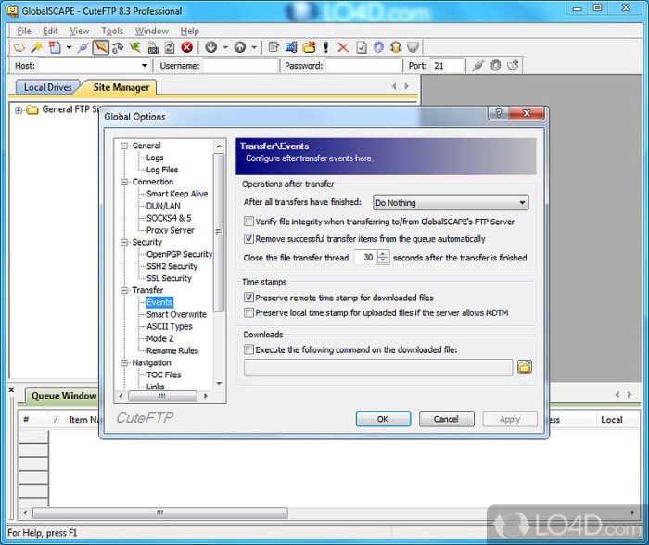This screenshot has height=545, width=649.
Task: Click the red Stop button icon
Action: tap(187, 47)
